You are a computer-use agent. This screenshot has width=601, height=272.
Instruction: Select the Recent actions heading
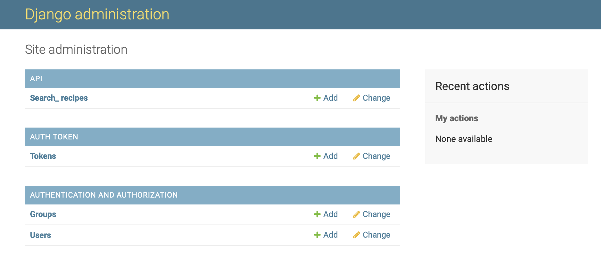[472, 86]
